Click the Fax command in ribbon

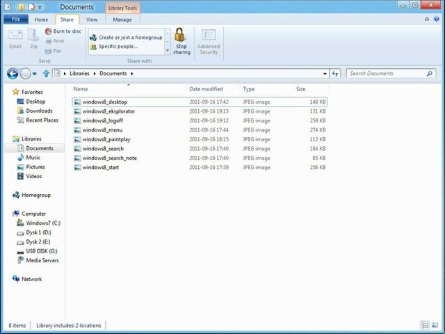tap(54, 51)
